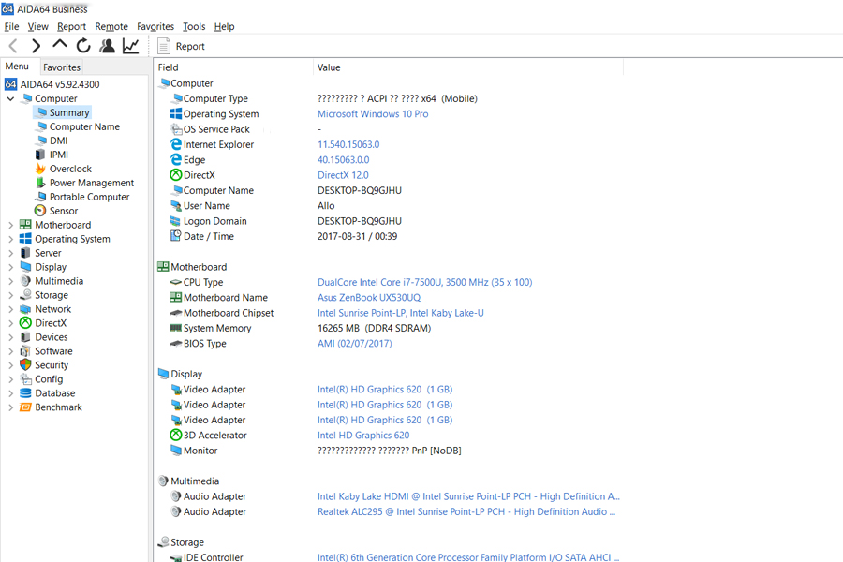The height and width of the screenshot is (562, 843).
Task: Collapse the Computer tree node
Action: click(10, 99)
